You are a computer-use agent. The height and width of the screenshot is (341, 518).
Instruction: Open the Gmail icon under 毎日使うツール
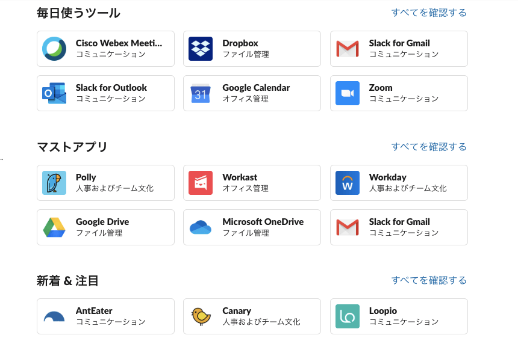point(348,49)
